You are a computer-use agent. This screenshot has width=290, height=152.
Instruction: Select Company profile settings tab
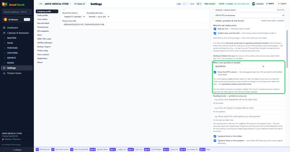pyautogui.click(x=47, y=11)
